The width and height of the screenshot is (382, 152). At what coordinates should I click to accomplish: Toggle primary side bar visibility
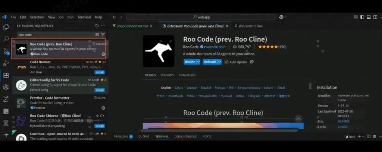click(x=362, y=17)
